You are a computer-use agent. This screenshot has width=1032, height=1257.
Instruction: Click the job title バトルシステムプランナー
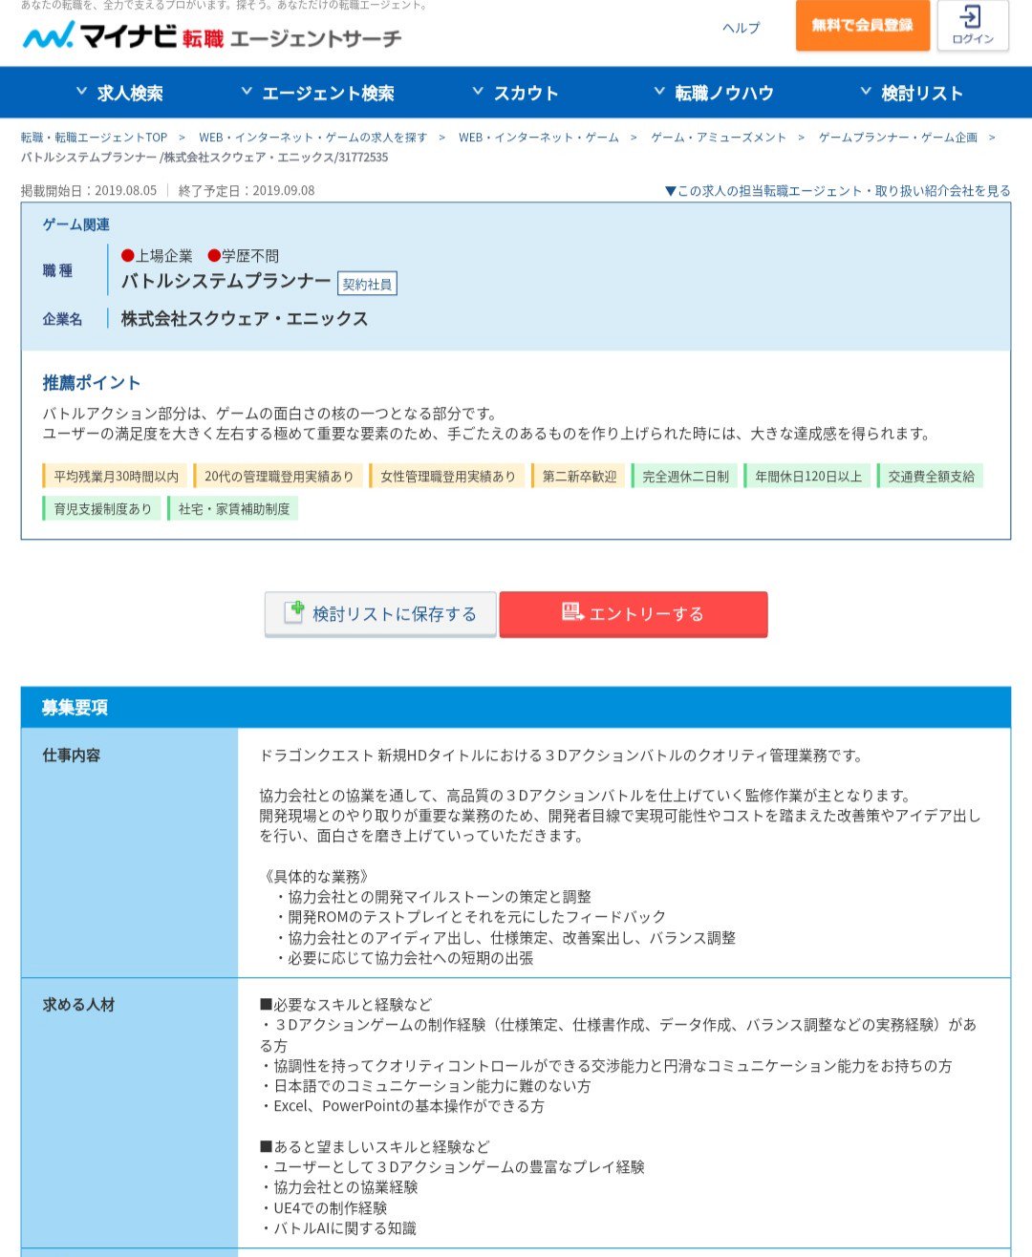tap(226, 281)
